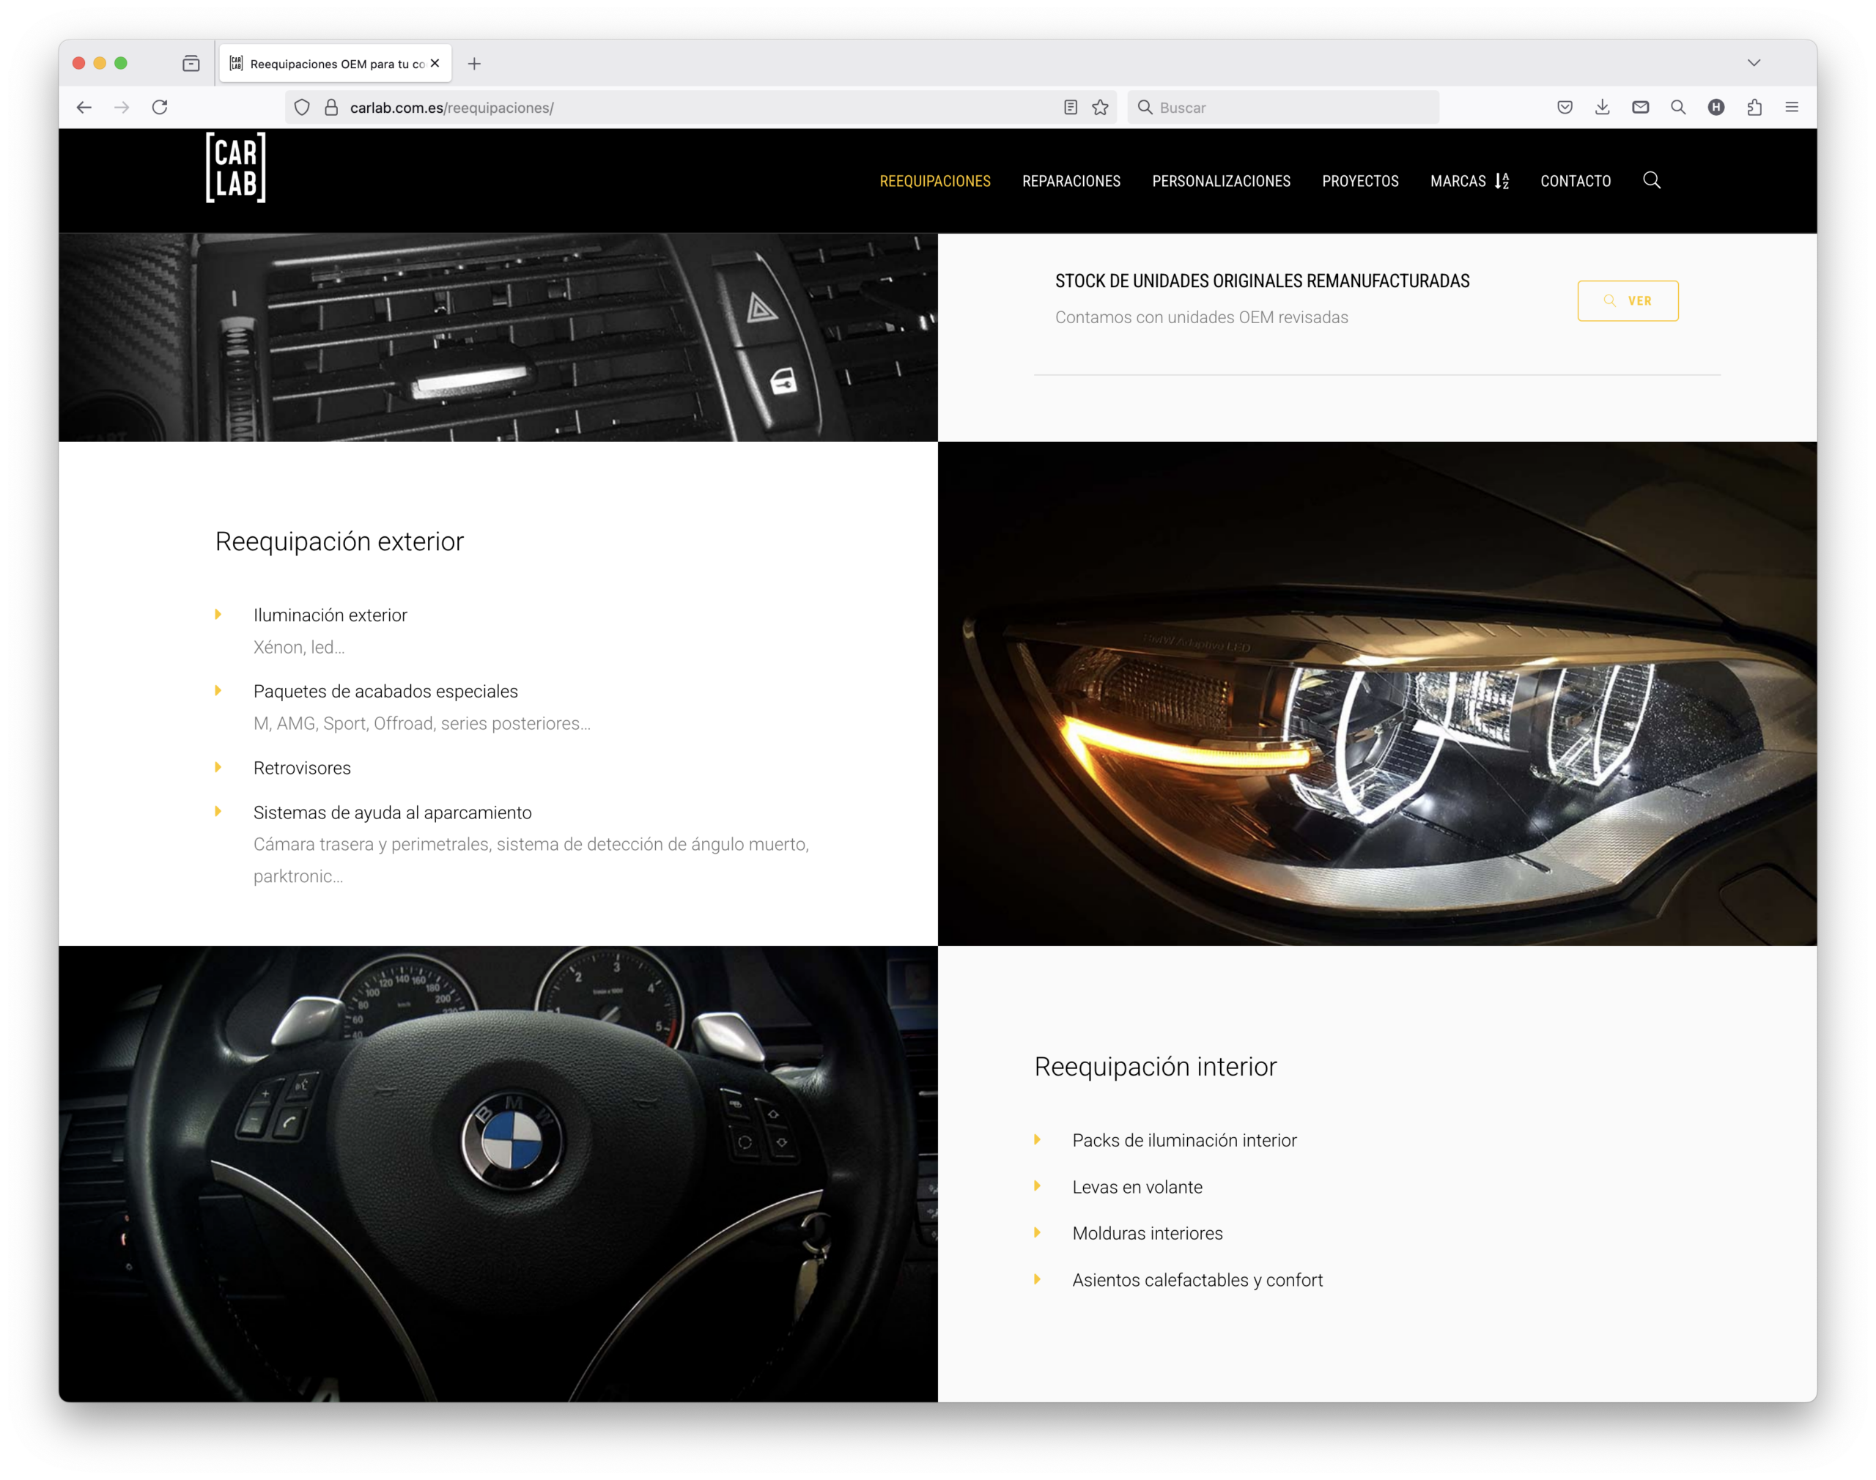
Task: Open the site search magnifier icon
Action: pyautogui.click(x=1652, y=180)
